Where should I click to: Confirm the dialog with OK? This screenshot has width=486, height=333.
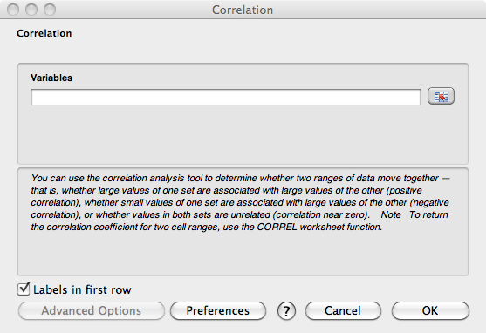pos(430,310)
